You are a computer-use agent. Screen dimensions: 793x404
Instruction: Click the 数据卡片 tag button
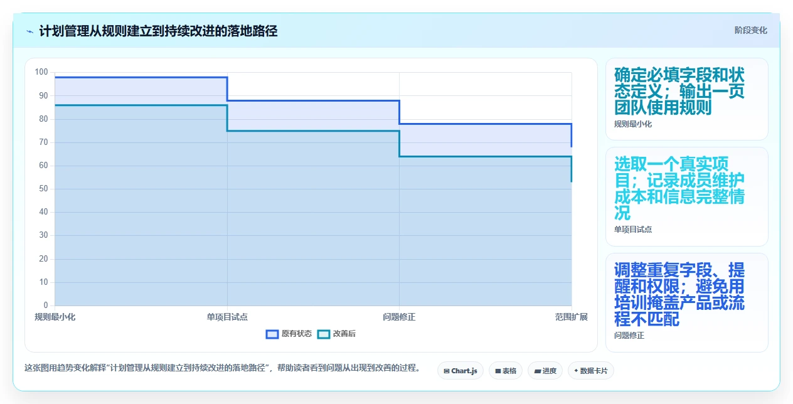click(x=591, y=371)
